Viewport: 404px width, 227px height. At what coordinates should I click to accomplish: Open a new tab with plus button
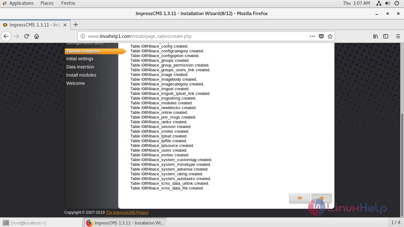coord(75,25)
